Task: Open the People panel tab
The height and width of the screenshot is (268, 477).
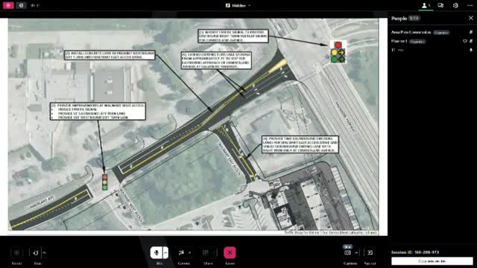Action: click(426, 5)
